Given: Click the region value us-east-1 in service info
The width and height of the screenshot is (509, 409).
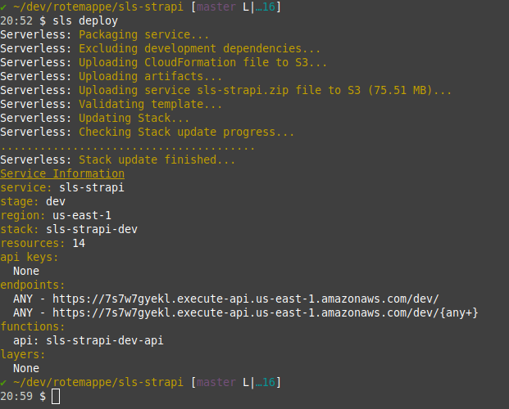Looking at the screenshot, I should (84, 215).
